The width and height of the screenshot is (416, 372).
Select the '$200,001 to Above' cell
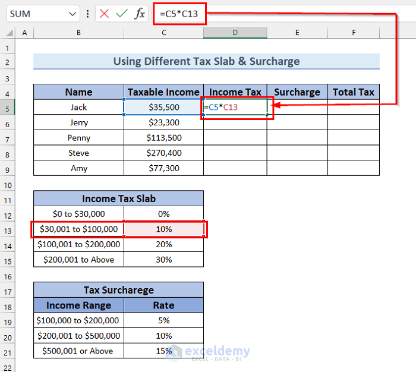click(x=79, y=260)
